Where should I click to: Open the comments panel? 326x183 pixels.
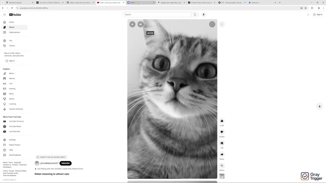tap(222, 143)
